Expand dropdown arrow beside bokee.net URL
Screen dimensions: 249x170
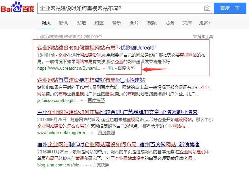[x=92, y=133]
